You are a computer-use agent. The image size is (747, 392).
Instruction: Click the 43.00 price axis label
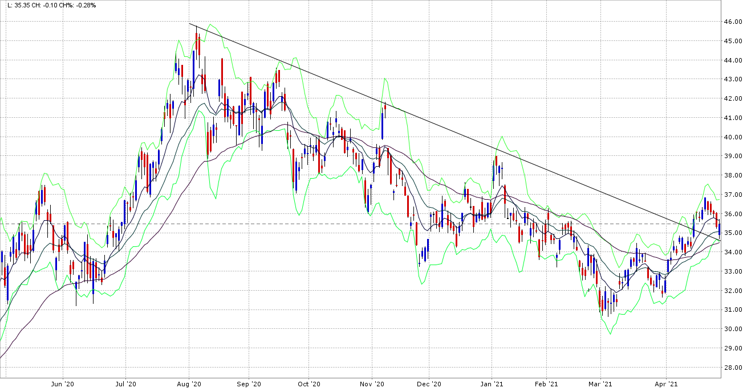[732, 80]
